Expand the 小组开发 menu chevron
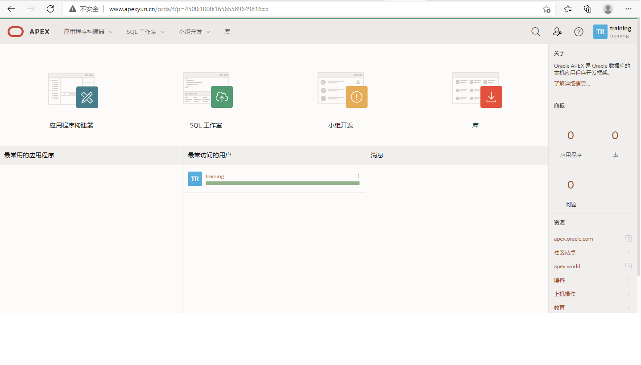Screen dimensions: 641x365 pyautogui.click(x=208, y=32)
